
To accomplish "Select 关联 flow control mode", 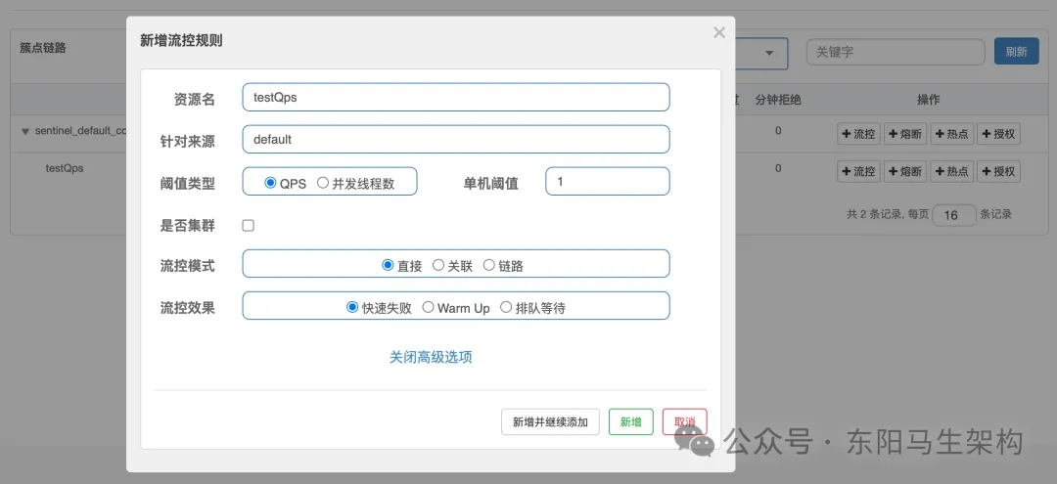I will click(438, 265).
